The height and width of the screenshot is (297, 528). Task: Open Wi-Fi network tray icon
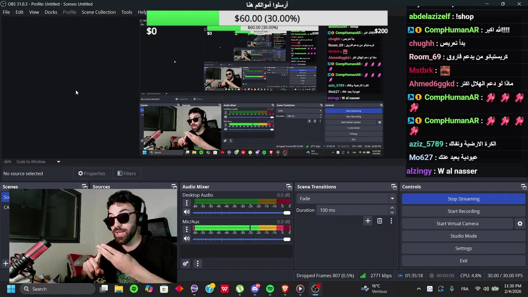point(478,289)
